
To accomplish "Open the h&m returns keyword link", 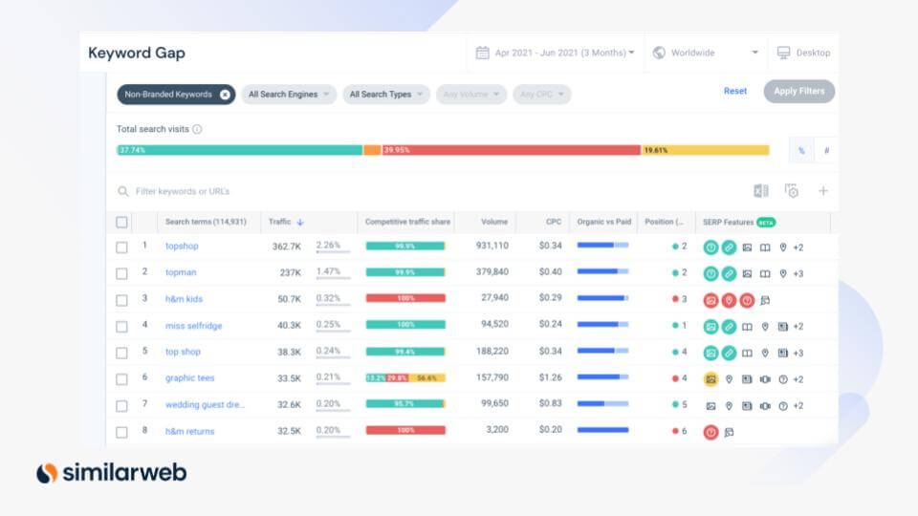I will pyautogui.click(x=189, y=431).
